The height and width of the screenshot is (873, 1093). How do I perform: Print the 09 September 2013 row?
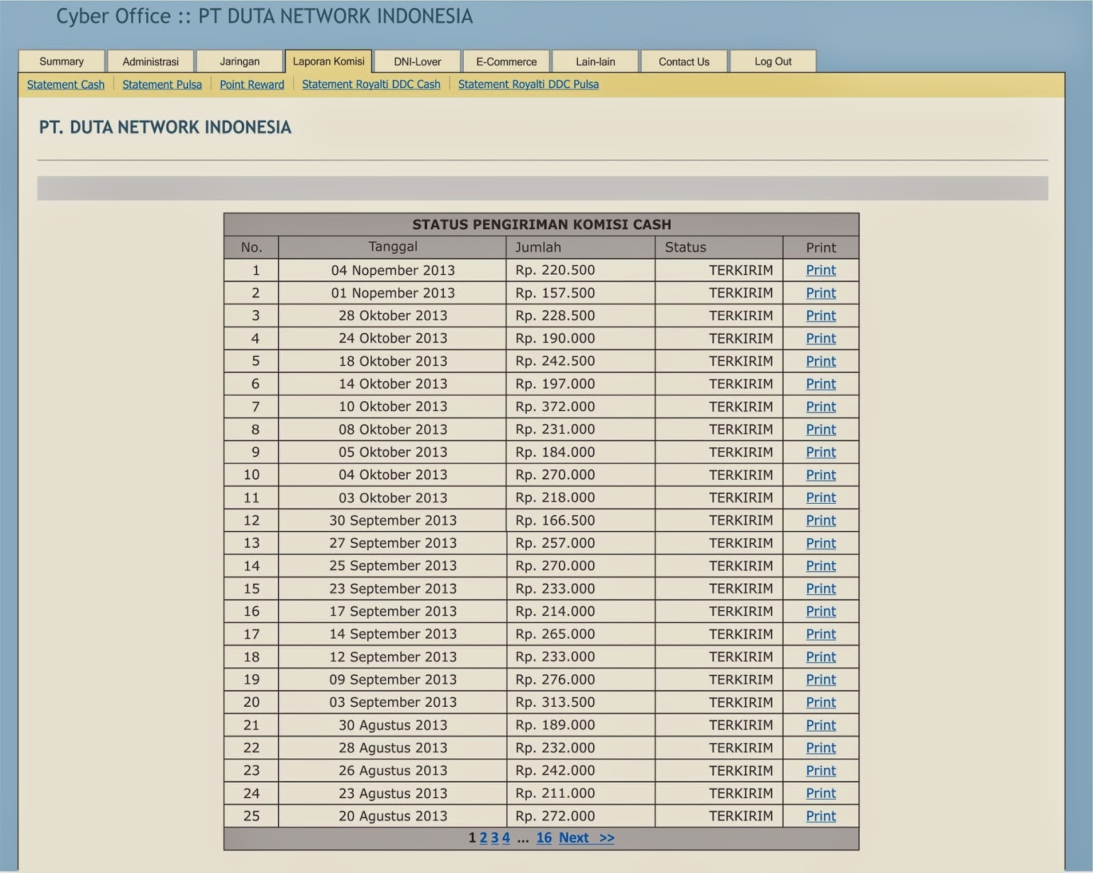pyautogui.click(x=820, y=680)
